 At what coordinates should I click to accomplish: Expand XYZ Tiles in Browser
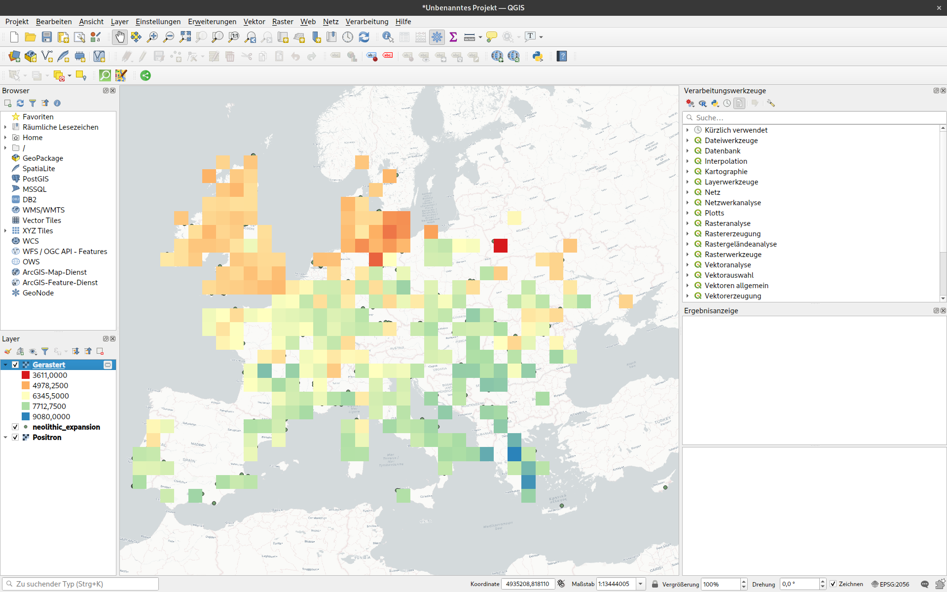point(5,231)
